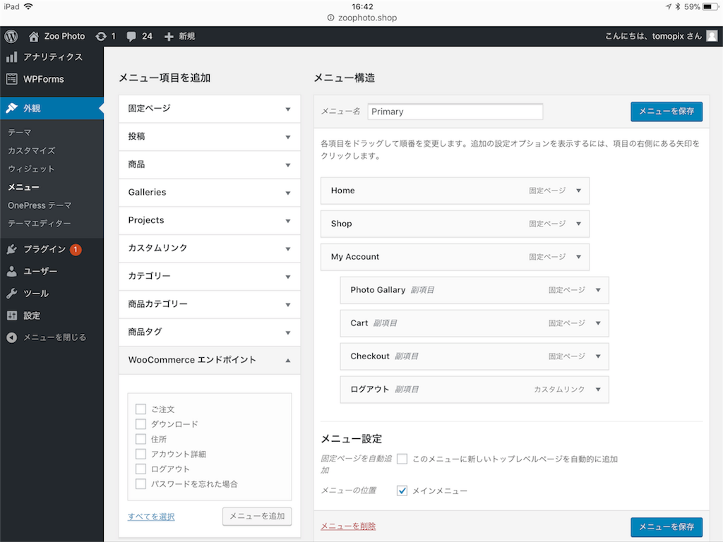The height and width of the screenshot is (542, 723).
Task: Click the Zoo Photo home icon
Action: [34, 36]
